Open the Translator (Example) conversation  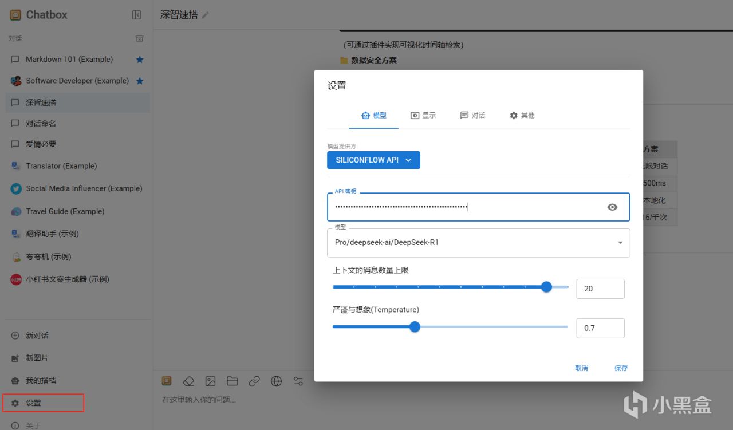[x=77, y=166]
